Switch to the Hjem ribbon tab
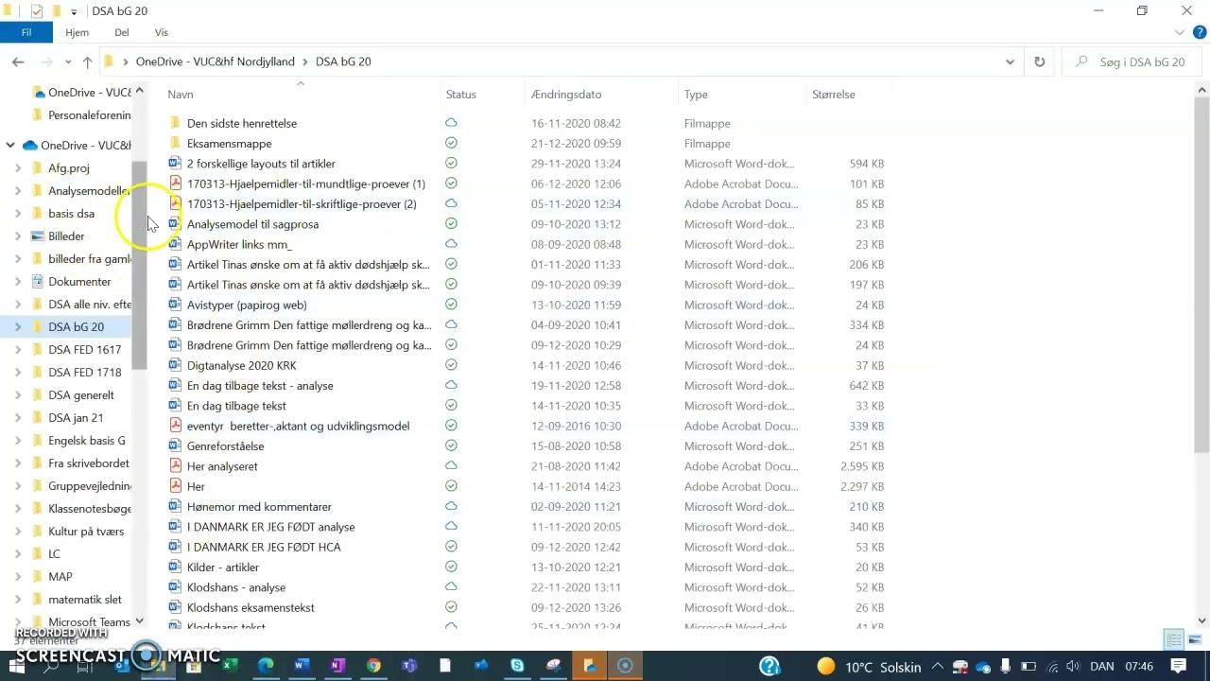1210x681 pixels. pos(77,32)
